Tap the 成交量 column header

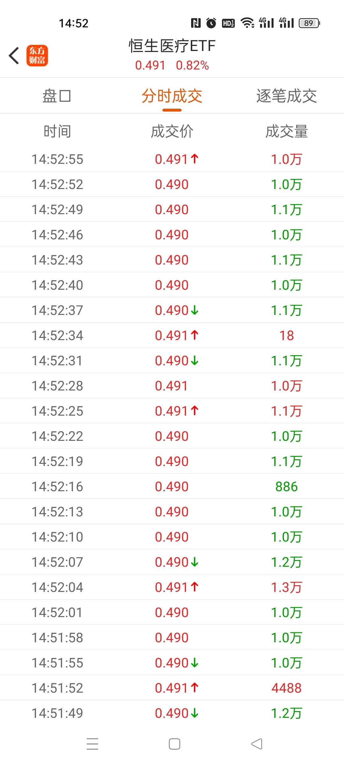tap(286, 131)
